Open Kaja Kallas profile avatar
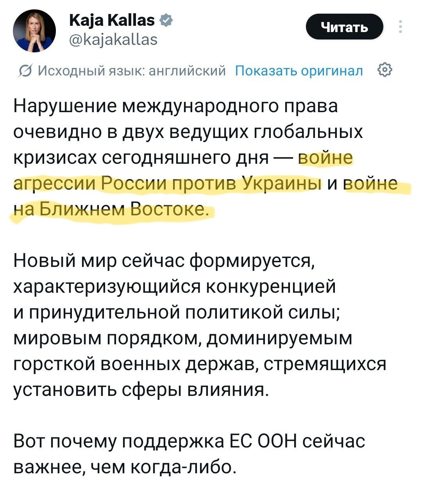 click(34, 31)
